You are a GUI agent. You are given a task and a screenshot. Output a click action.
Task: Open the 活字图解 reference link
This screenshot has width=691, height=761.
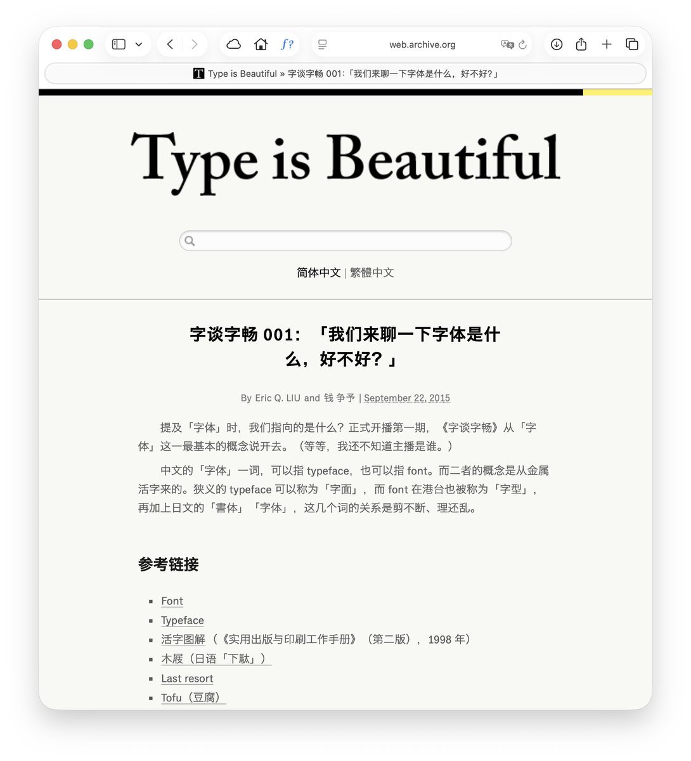pos(183,639)
